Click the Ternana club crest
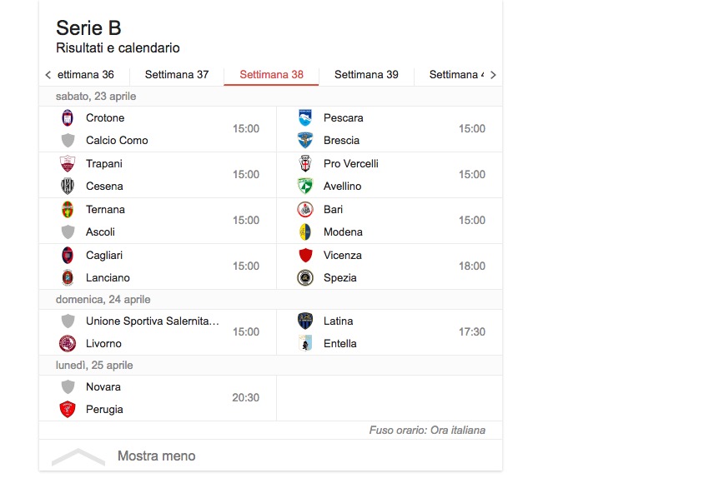 68,210
